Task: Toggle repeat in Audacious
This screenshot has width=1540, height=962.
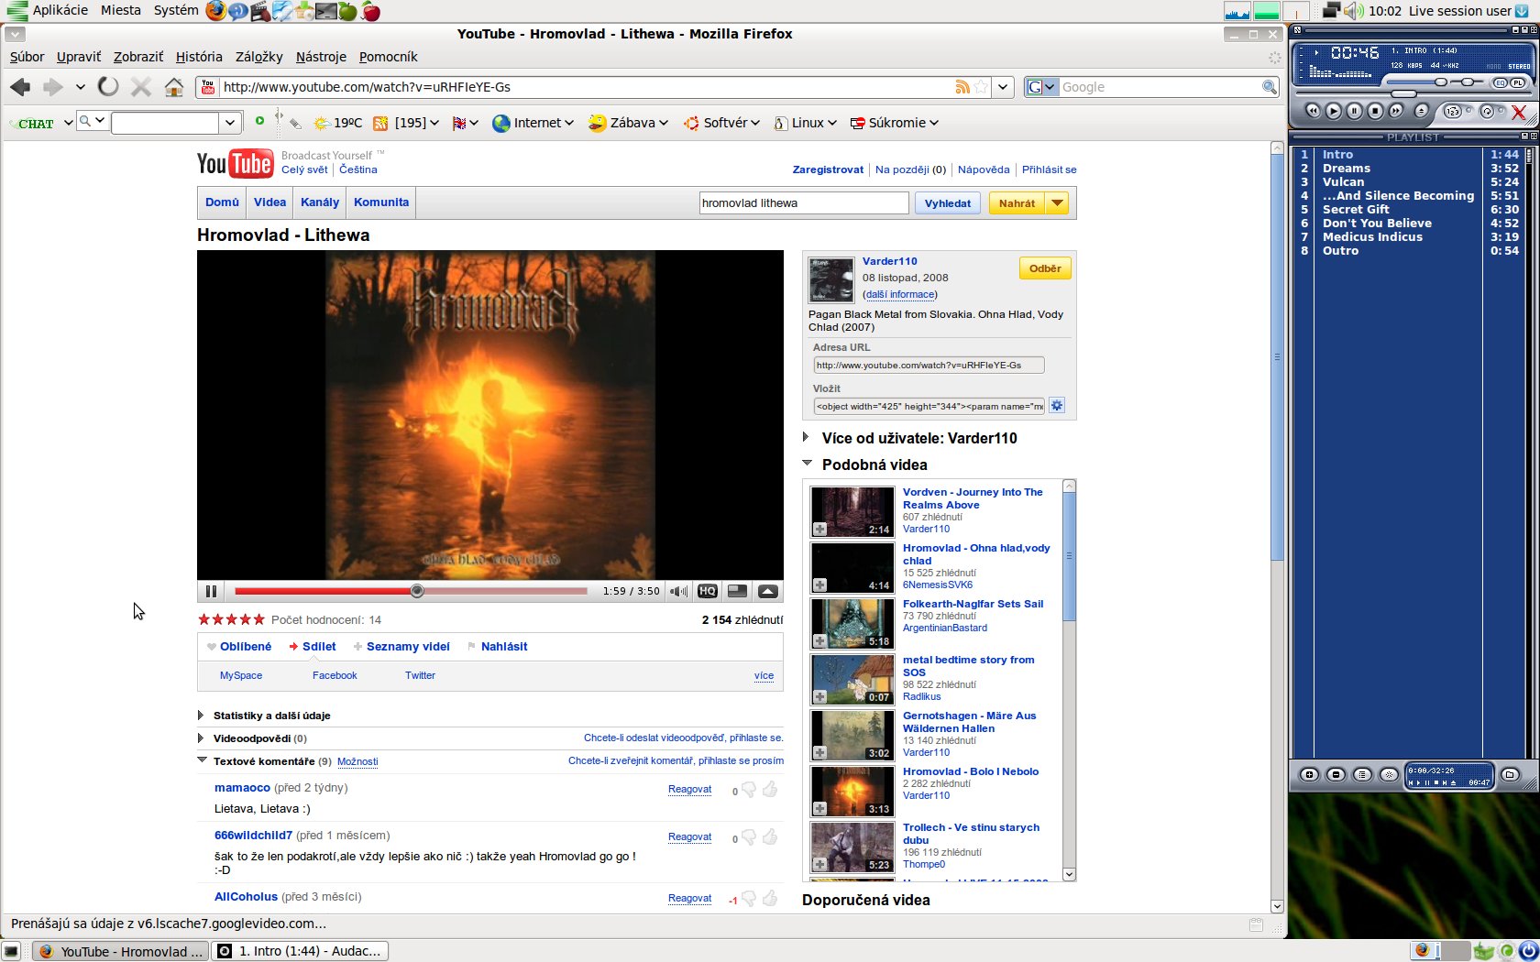Action: pos(1487,112)
